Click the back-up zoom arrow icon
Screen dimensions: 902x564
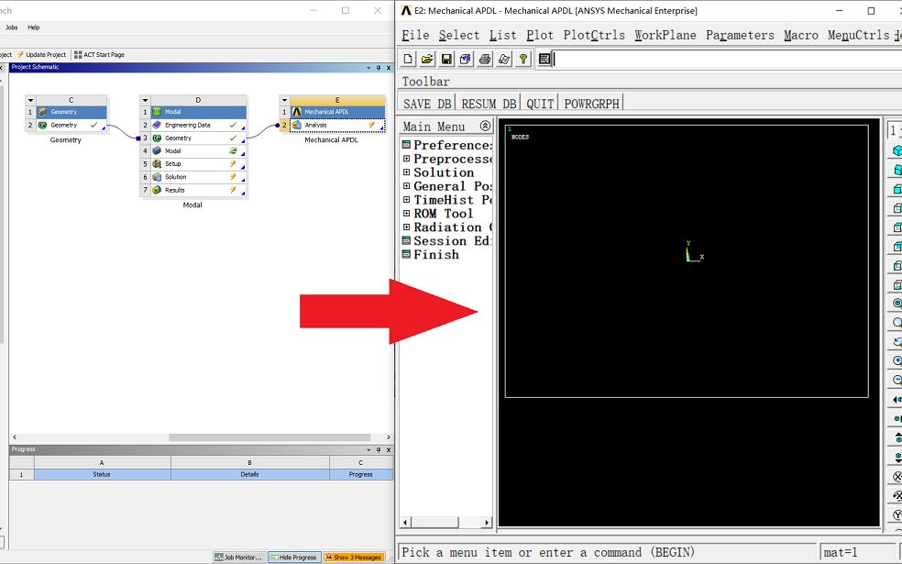click(x=896, y=341)
